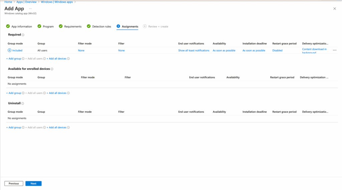The height and width of the screenshot is (190, 342).
Task: Navigate to Windows | Windows apps breadcrumb
Action: coord(57,2)
